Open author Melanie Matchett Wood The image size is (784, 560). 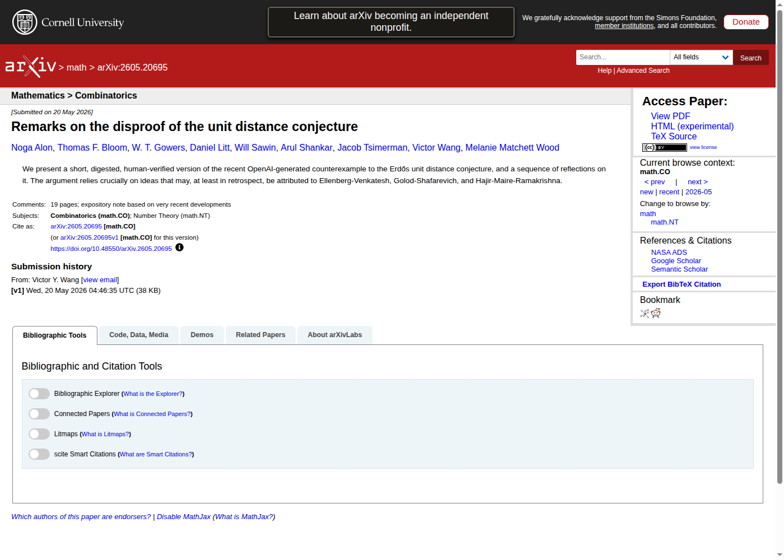(x=512, y=147)
